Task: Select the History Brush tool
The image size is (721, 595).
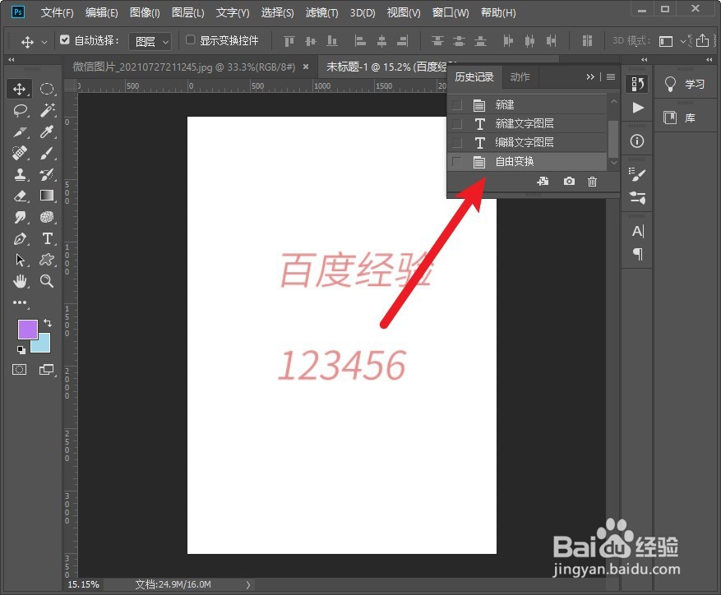Action: pos(47,174)
